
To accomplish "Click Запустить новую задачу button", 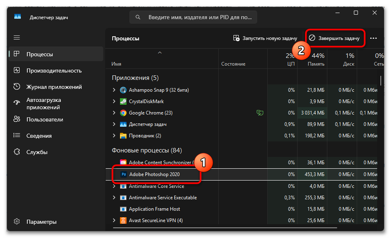I will (265, 38).
